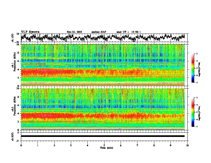Click the time axis tick label "2"

coord(54,145)
